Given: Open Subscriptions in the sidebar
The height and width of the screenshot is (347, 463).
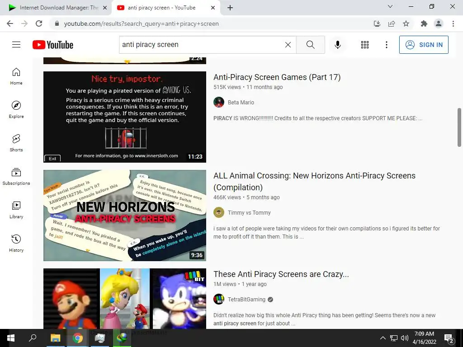Looking at the screenshot, I should [x=16, y=177].
